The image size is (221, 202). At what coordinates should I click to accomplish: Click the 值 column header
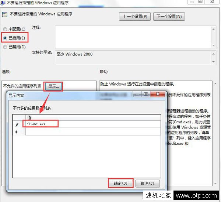point(93,117)
